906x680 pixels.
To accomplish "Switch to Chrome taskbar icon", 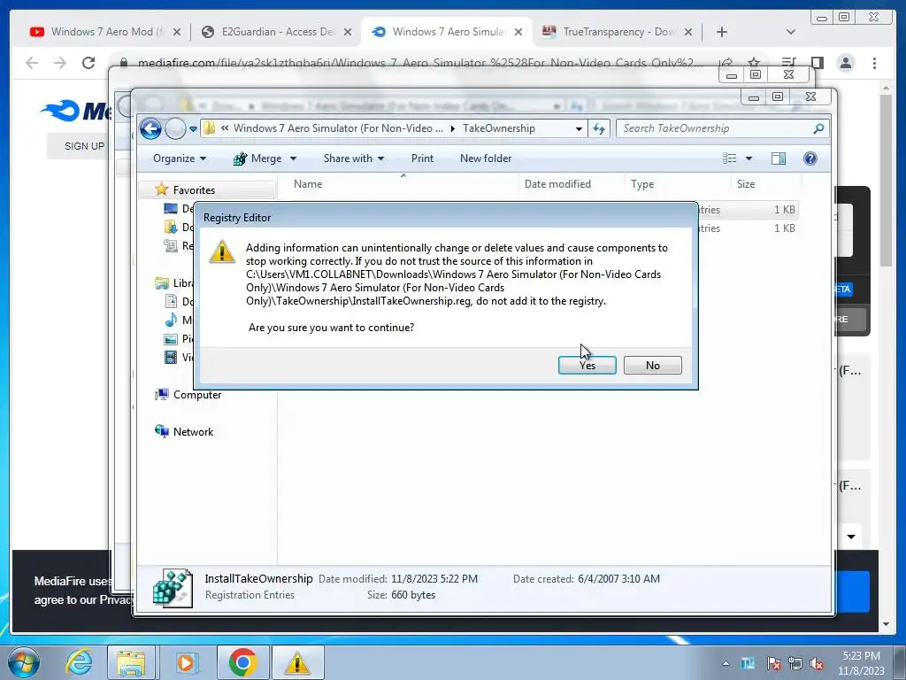I will pyautogui.click(x=242, y=662).
